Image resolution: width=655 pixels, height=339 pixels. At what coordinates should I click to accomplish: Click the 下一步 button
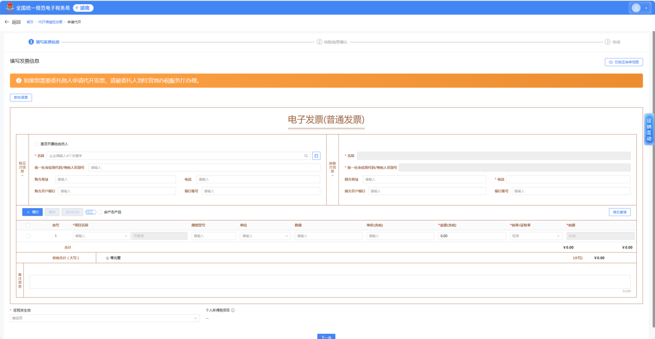326,336
